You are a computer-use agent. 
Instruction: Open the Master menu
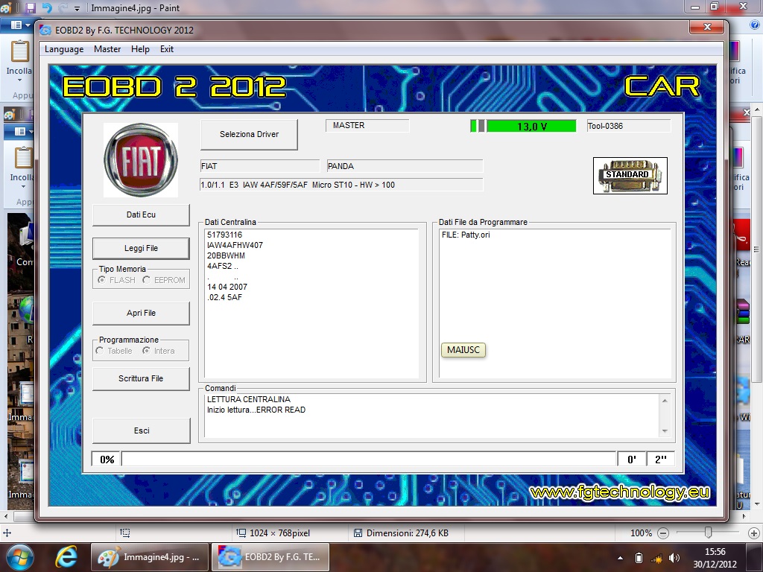(107, 49)
